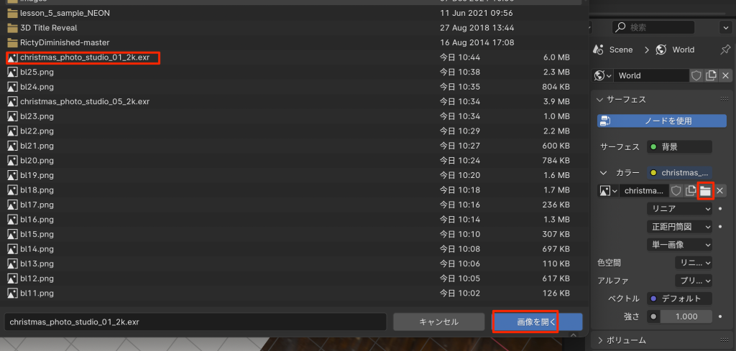
Task: Toggle the pin icon beside World
Action: (725, 50)
